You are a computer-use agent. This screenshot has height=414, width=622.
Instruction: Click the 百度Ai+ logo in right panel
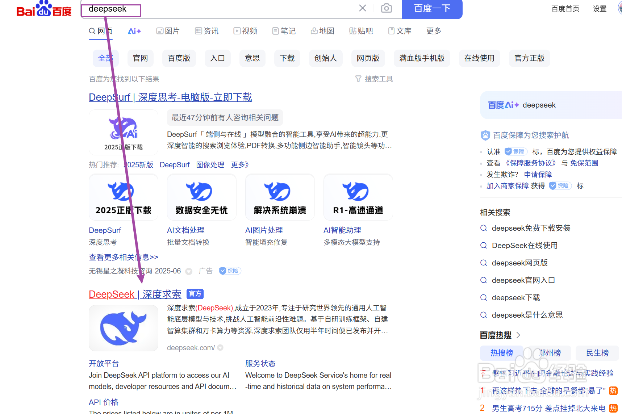[503, 105]
